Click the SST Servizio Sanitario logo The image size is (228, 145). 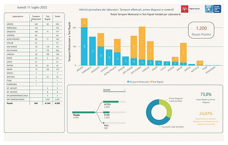pyautogui.click(x=213, y=9)
